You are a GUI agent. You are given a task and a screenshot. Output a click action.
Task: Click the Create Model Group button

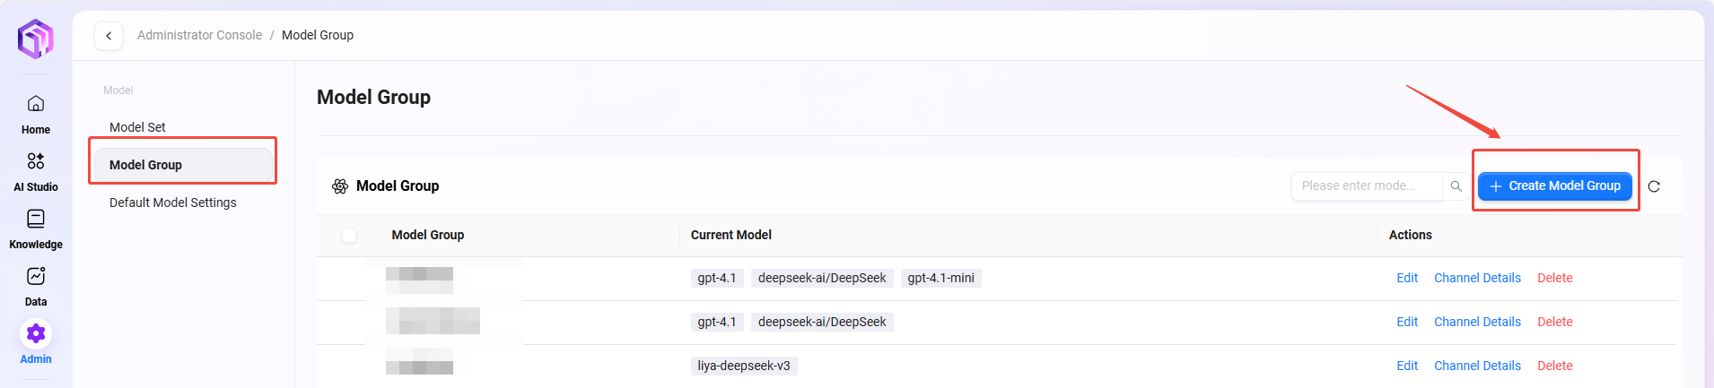pos(1554,186)
